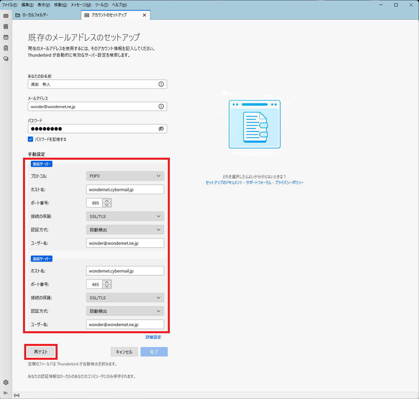The height and width of the screenshot is (399, 419).
Task: Open the ファイル menu
Action: coord(10,5)
